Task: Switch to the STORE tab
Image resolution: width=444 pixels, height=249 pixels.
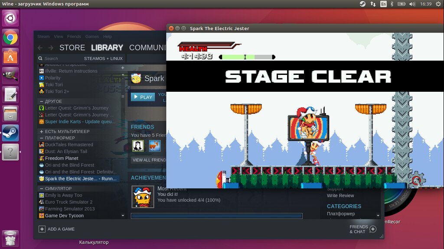Action: coord(72,48)
